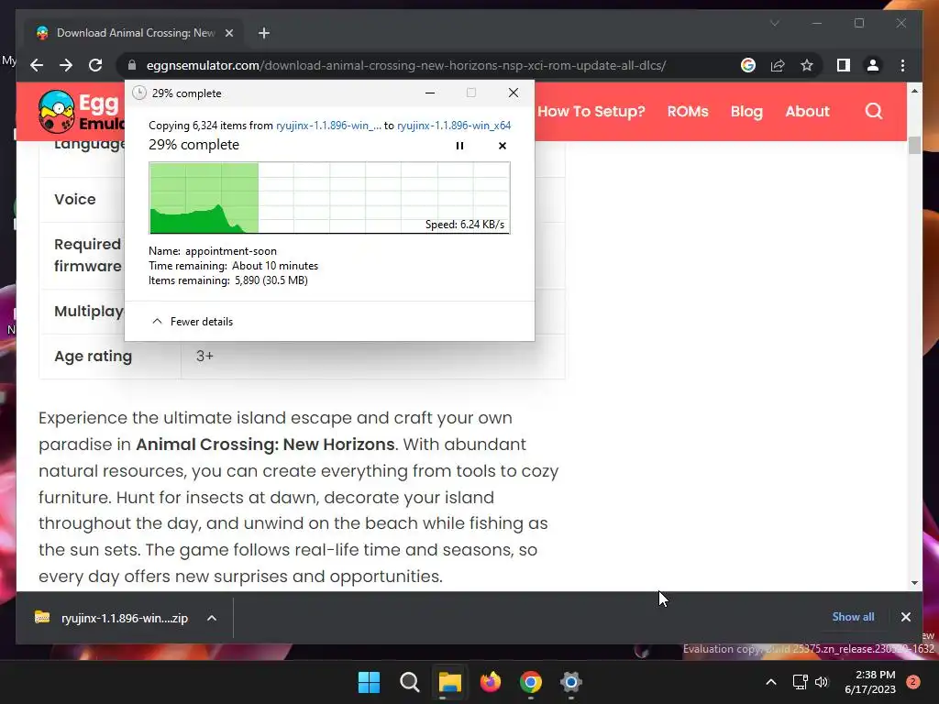Screen dimensions: 939x704
Task: Go back to the previous page
Action: click(x=37, y=65)
